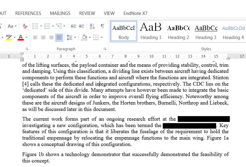Clear all formatting with eraser icon
The image size is (246, 167).
click(x=25, y=26)
